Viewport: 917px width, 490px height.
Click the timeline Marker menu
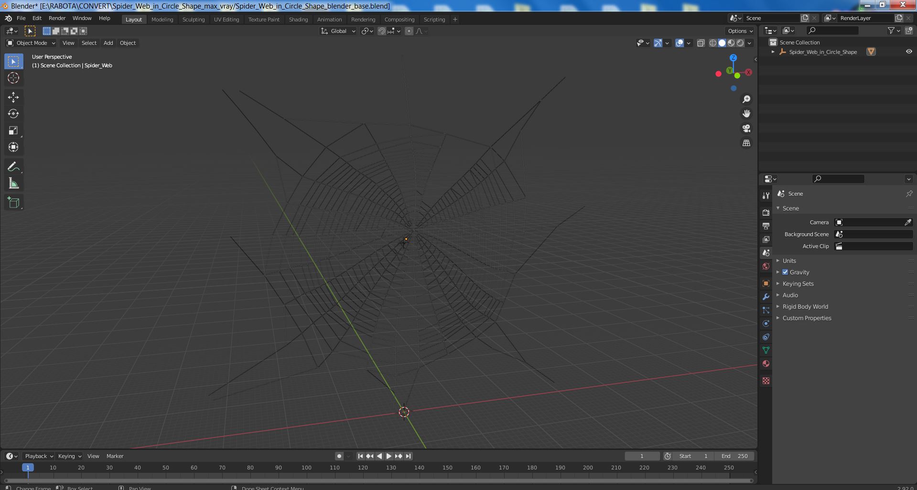pos(115,456)
